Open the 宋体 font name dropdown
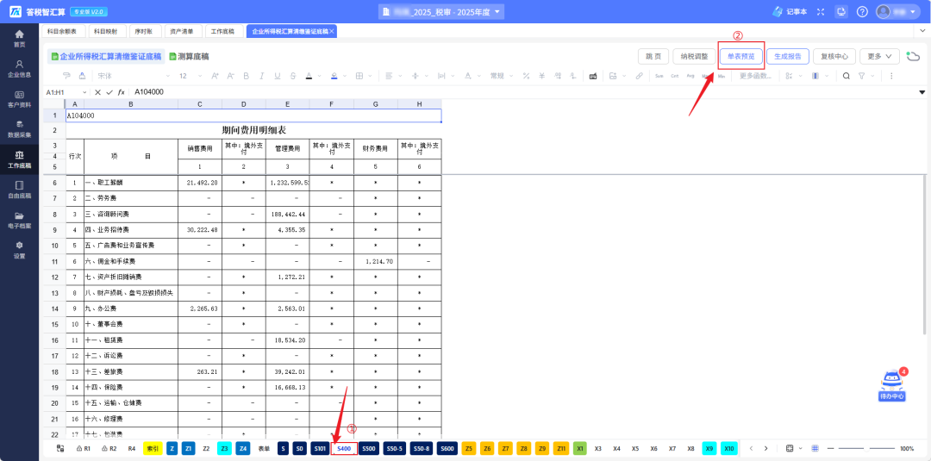 pyautogui.click(x=129, y=76)
